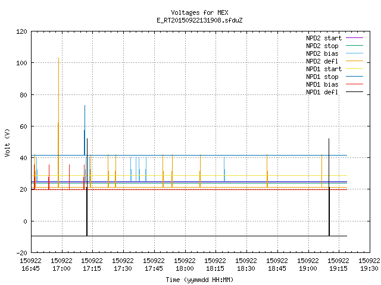The height and width of the screenshot is (285, 381).
Task: Click the 17:45 time axis label
Action: (154, 269)
